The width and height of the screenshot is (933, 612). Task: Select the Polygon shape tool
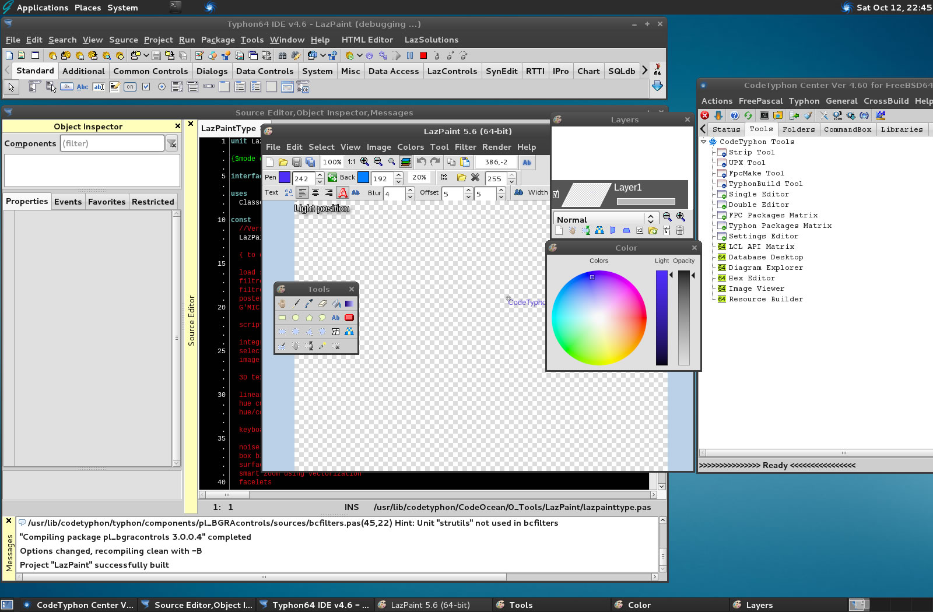point(309,318)
